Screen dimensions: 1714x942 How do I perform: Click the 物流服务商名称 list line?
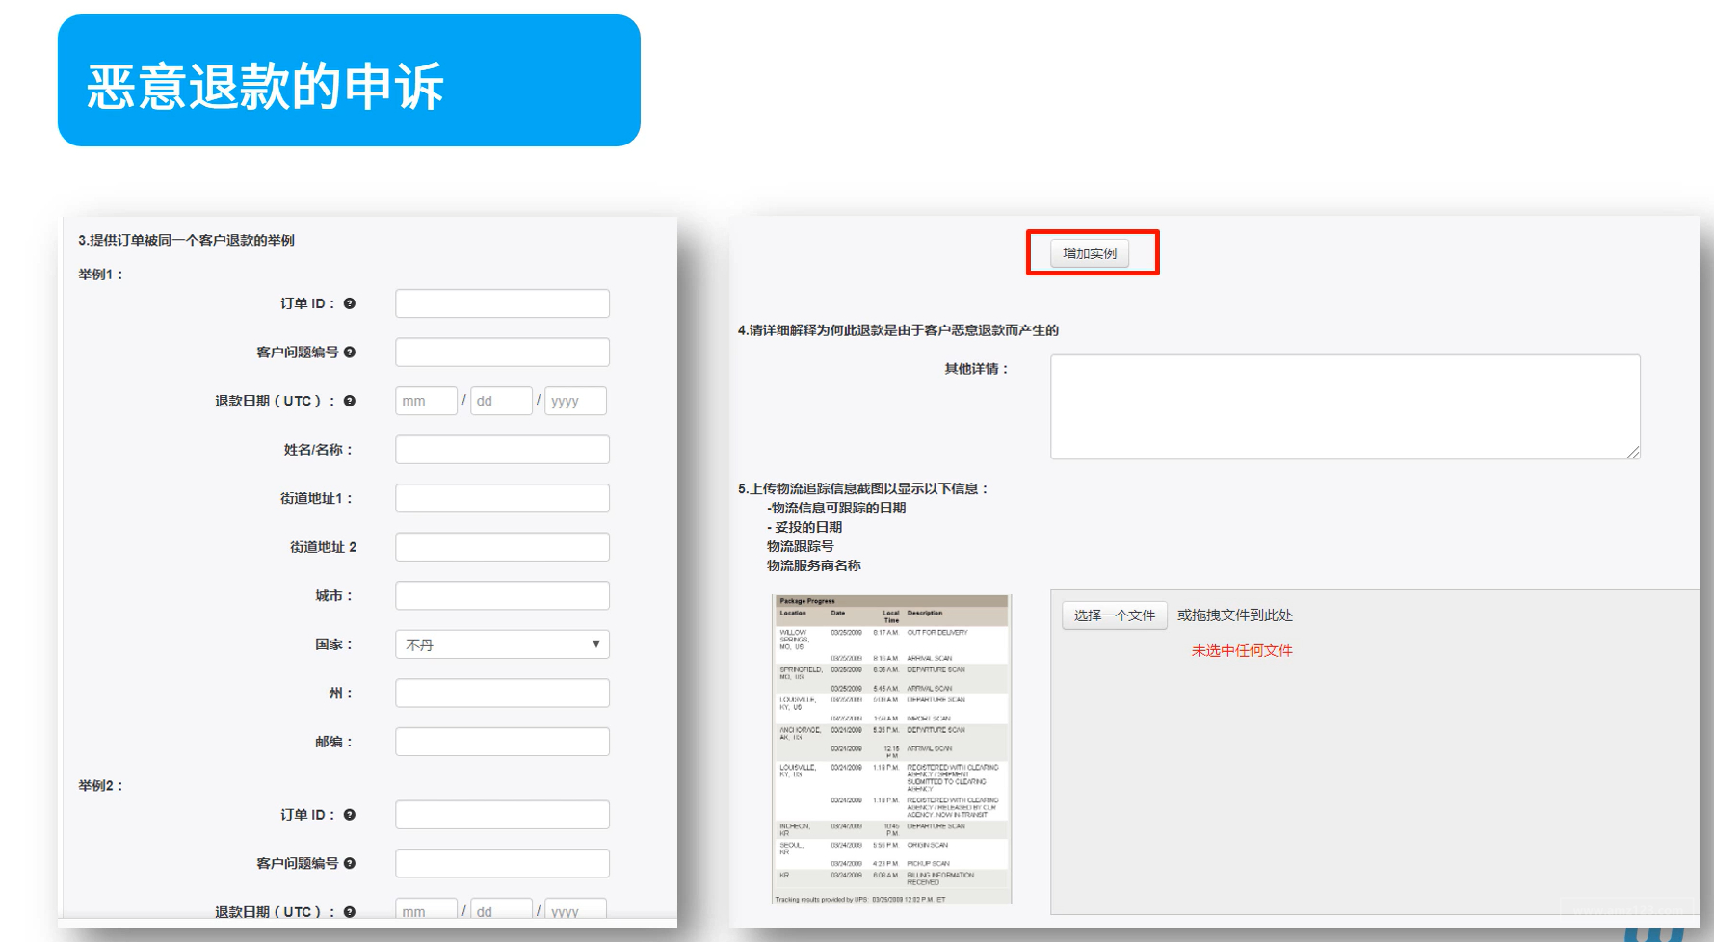tap(814, 565)
